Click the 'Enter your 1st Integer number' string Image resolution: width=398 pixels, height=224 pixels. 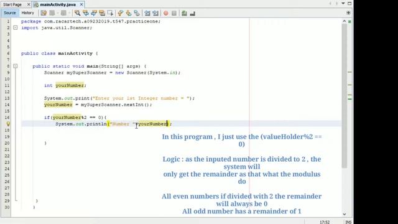(141, 98)
